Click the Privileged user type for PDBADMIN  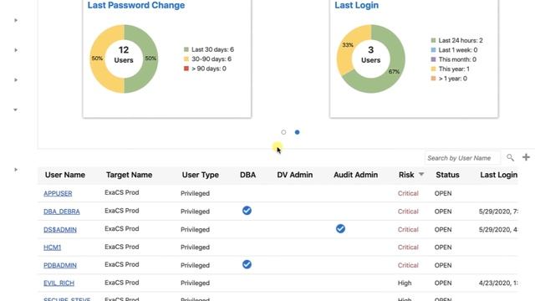(x=195, y=266)
